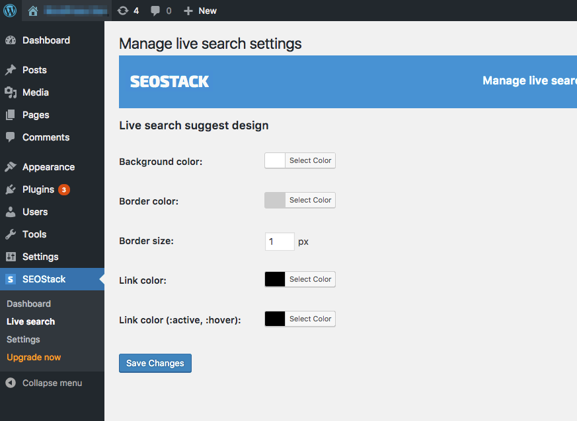577x421 pixels.
Task: Focus the Border size input field
Action: pos(280,242)
